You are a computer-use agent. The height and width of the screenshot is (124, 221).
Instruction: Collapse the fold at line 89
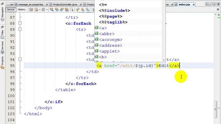pos(20,29)
